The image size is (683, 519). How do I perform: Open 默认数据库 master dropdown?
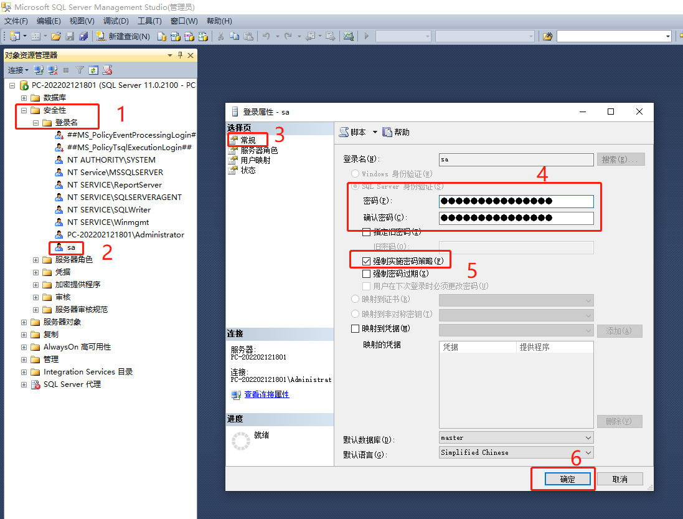pos(516,437)
